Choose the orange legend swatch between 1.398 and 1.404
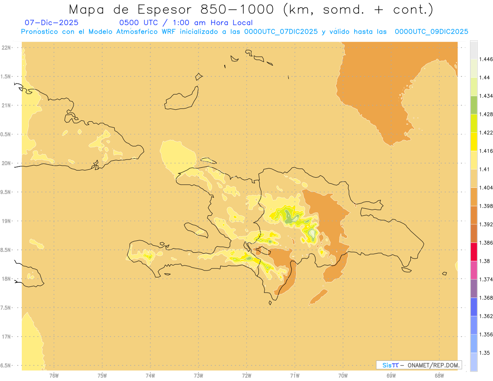Screen dimensions: 493x381 pos(474,196)
